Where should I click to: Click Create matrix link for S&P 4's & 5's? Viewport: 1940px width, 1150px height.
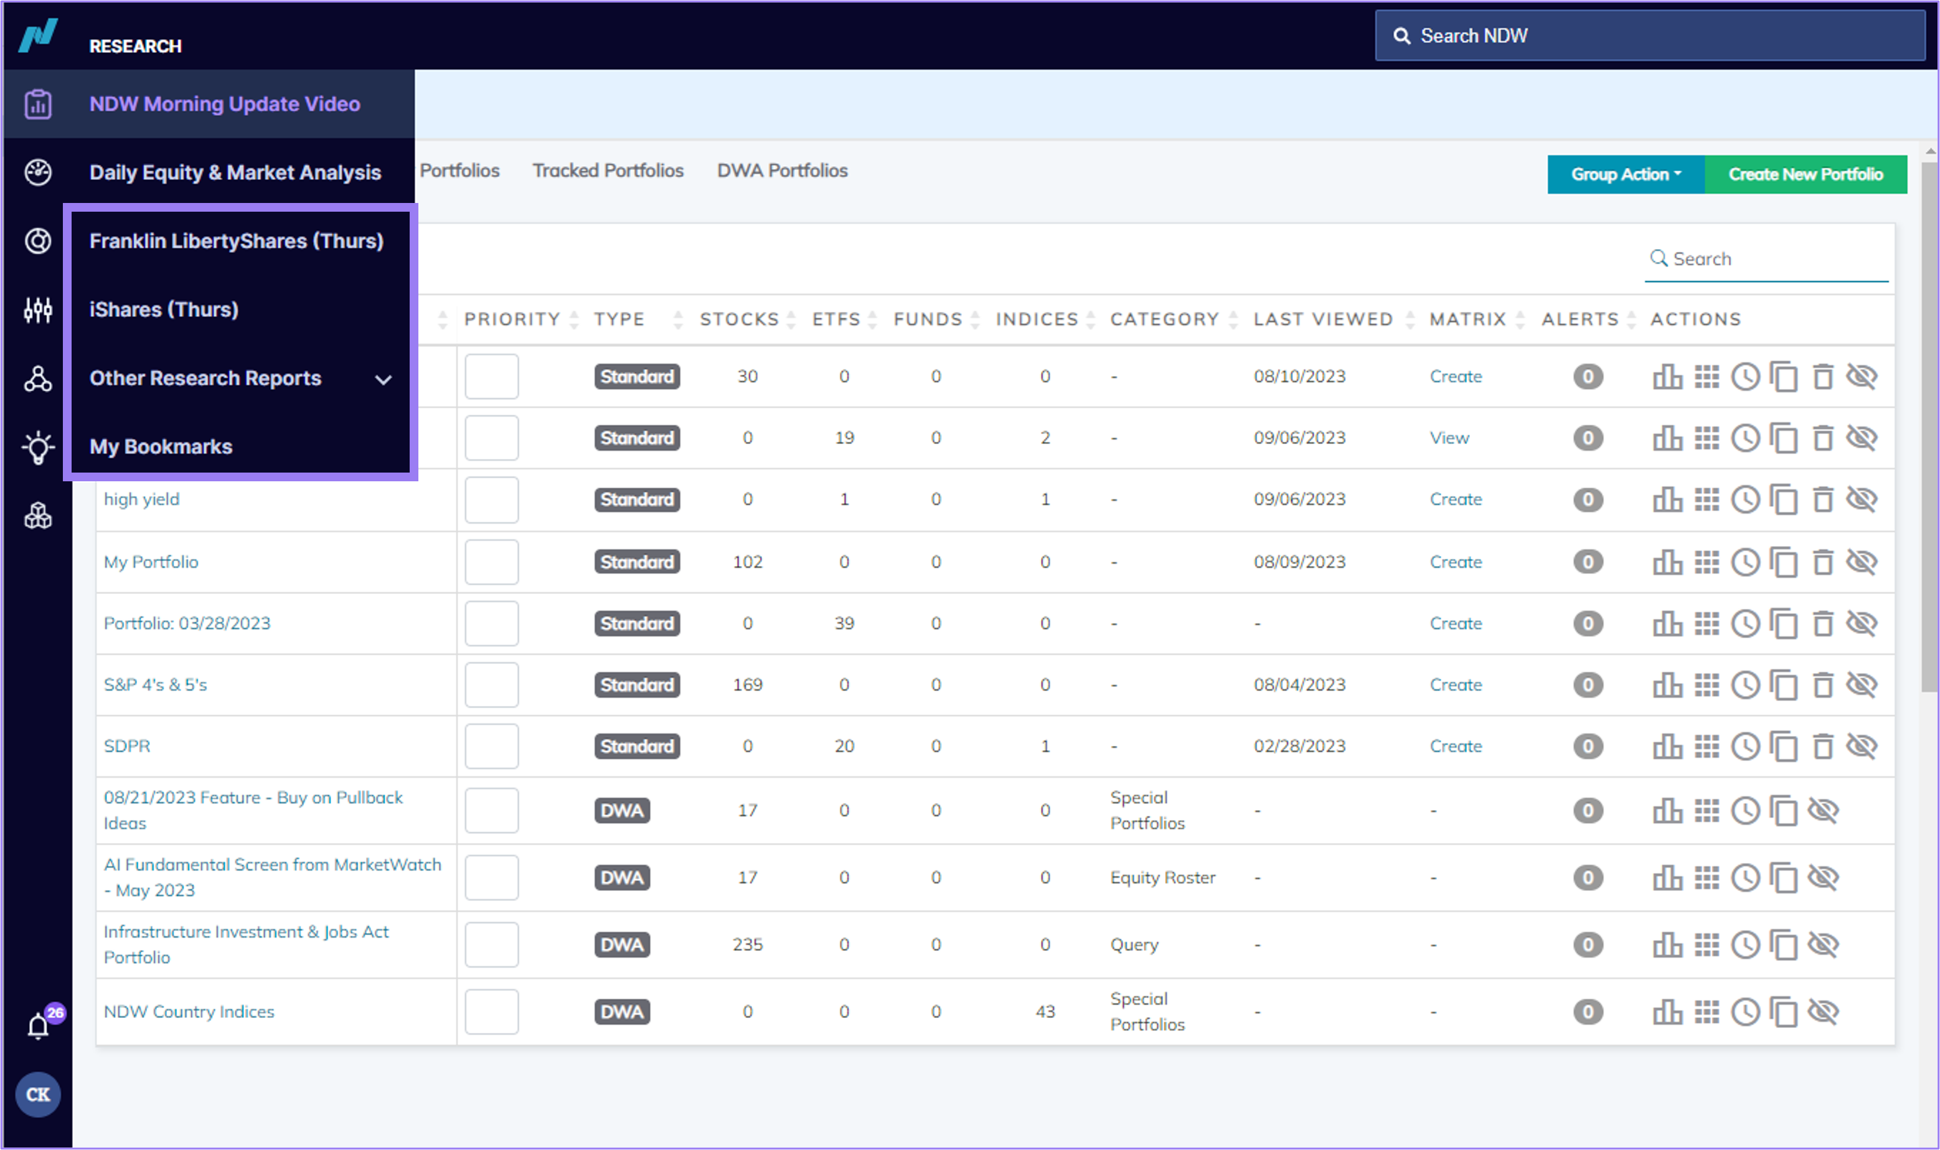point(1456,685)
